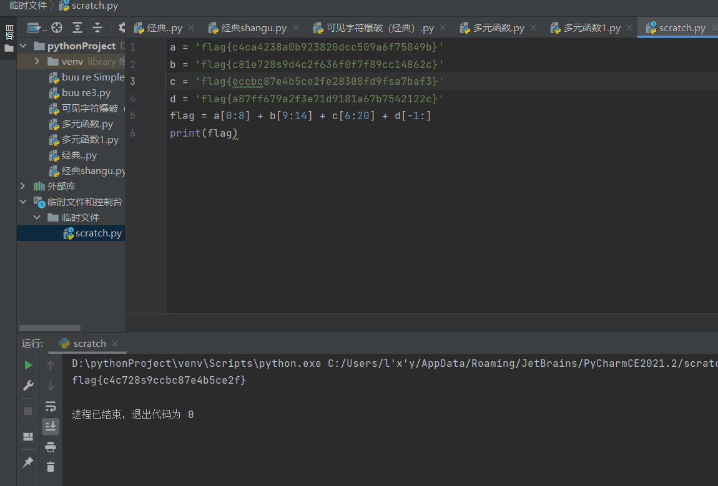
Task: Expand the 外部库 node
Action: coord(23,186)
